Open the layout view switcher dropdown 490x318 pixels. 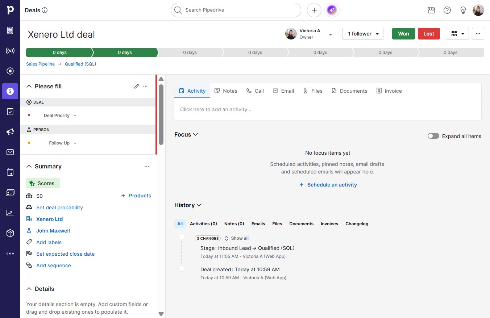click(x=457, y=34)
